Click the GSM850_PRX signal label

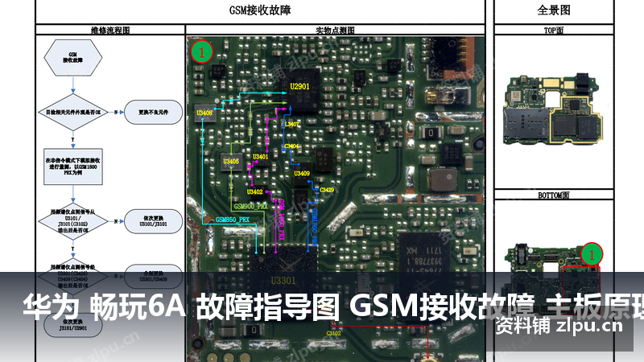233,220
